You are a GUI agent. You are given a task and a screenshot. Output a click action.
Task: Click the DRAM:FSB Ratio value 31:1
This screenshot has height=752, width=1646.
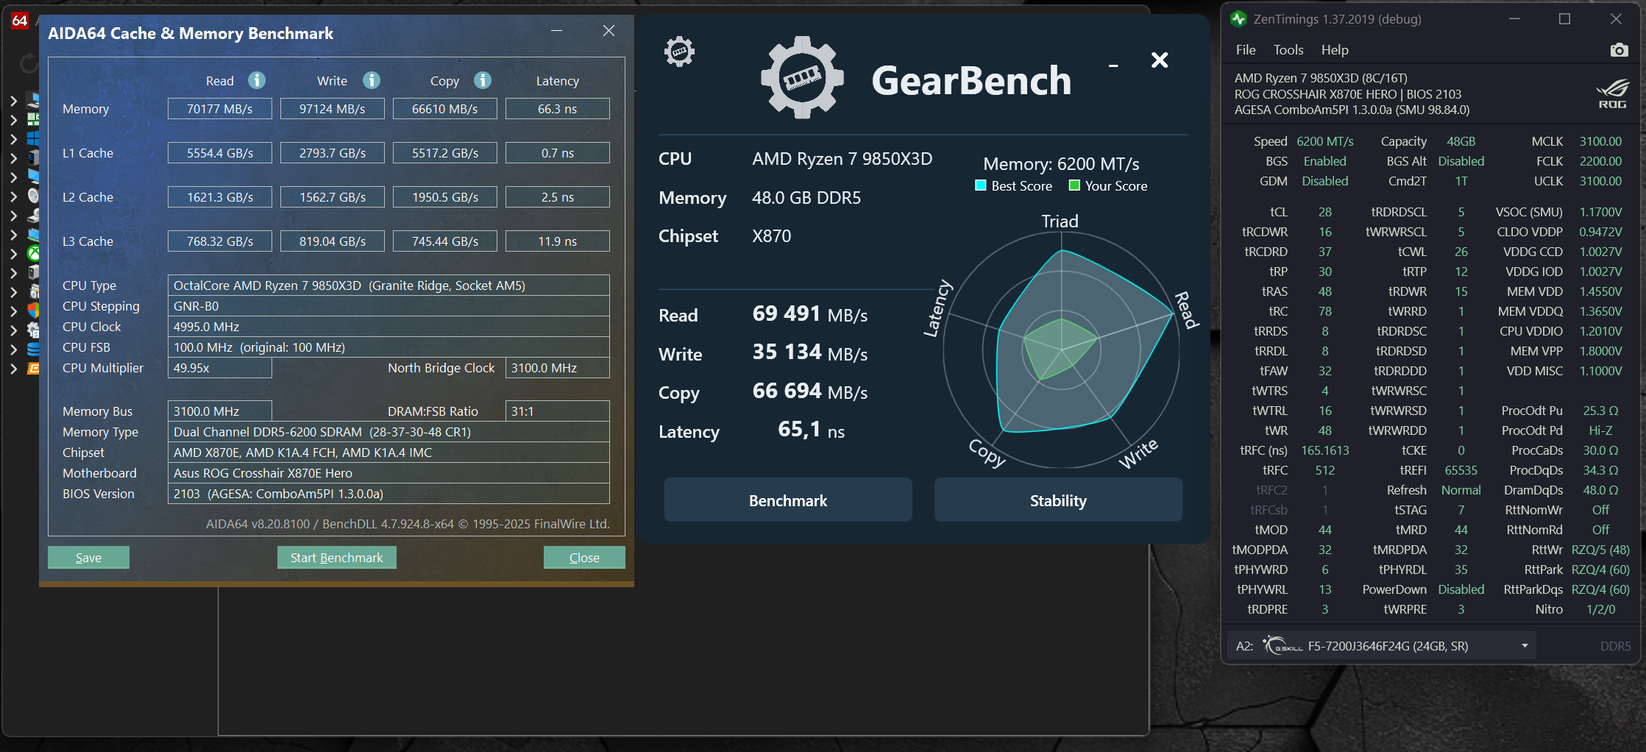[x=558, y=411]
